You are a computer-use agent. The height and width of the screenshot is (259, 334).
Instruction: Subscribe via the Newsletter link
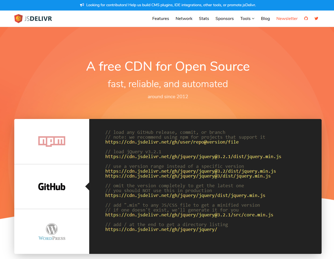[287, 19]
